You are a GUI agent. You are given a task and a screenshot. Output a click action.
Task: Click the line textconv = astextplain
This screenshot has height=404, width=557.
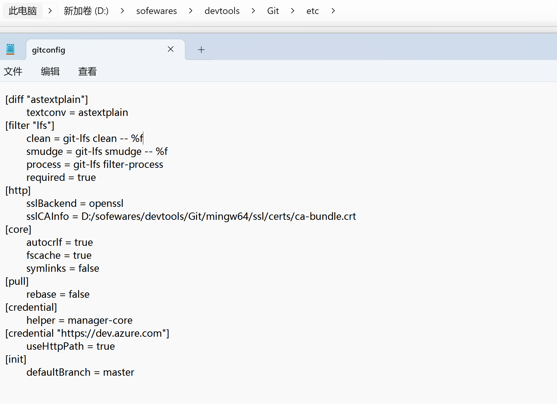(x=77, y=112)
